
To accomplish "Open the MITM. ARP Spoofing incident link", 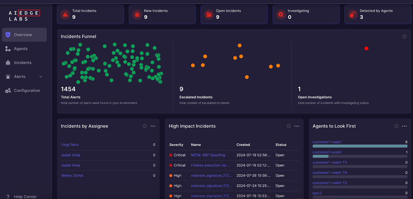I will (208, 155).
